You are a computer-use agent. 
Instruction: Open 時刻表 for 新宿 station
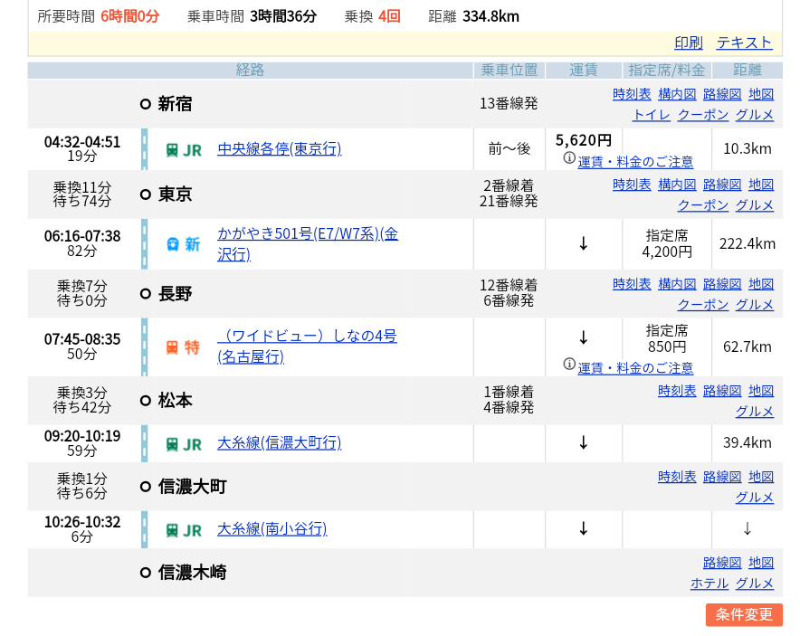(632, 94)
